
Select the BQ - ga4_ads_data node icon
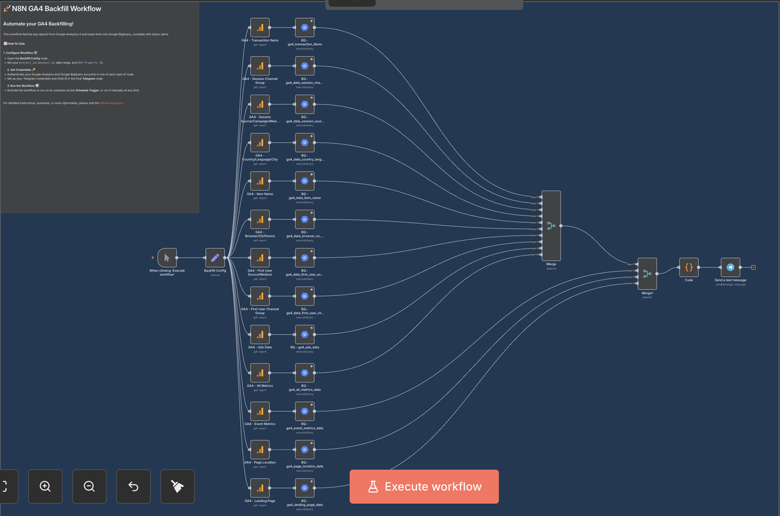coord(304,333)
